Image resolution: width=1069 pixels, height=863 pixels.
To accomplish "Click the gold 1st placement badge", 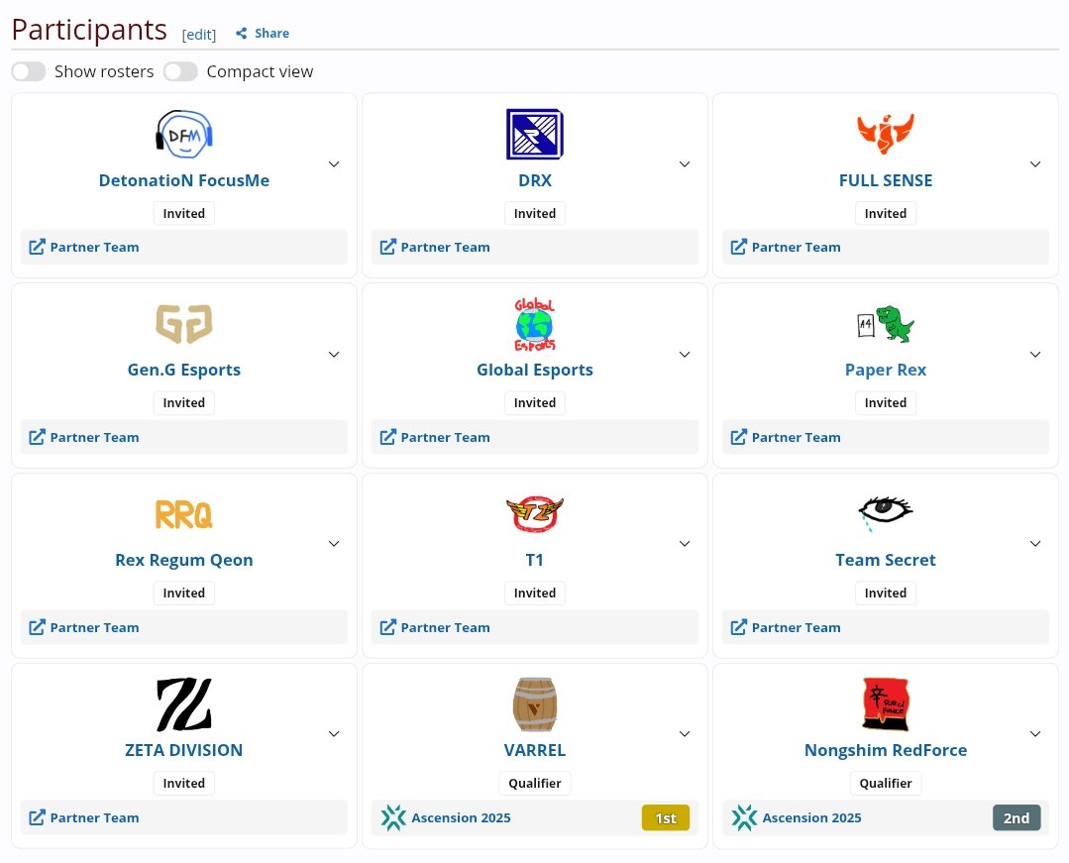I will coord(666,818).
